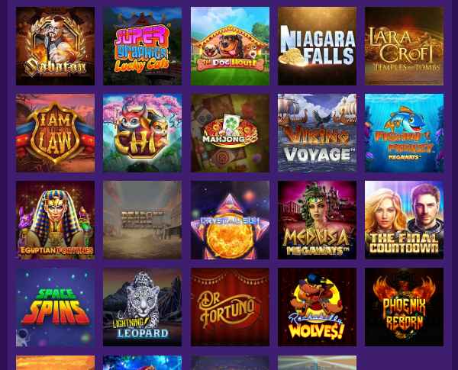Open Rockabilly Wolves slot
This screenshot has height=370, width=458.
[x=317, y=307]
